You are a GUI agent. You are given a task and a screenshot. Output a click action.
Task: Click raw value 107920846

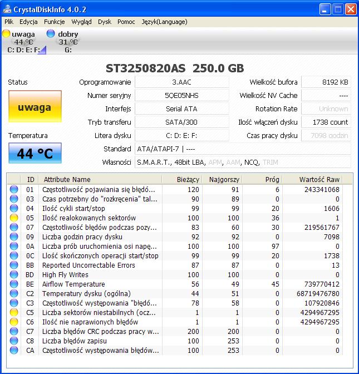[322, 303]
